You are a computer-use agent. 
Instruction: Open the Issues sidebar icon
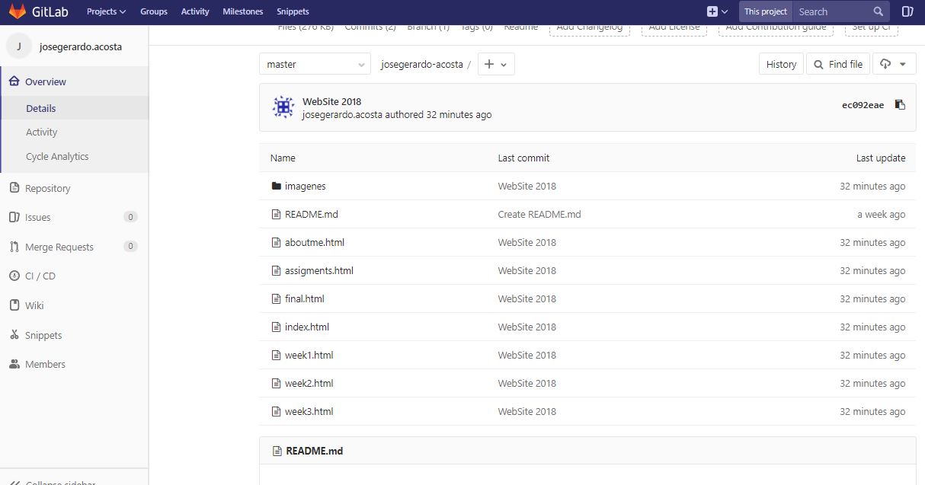click(14, 217)
